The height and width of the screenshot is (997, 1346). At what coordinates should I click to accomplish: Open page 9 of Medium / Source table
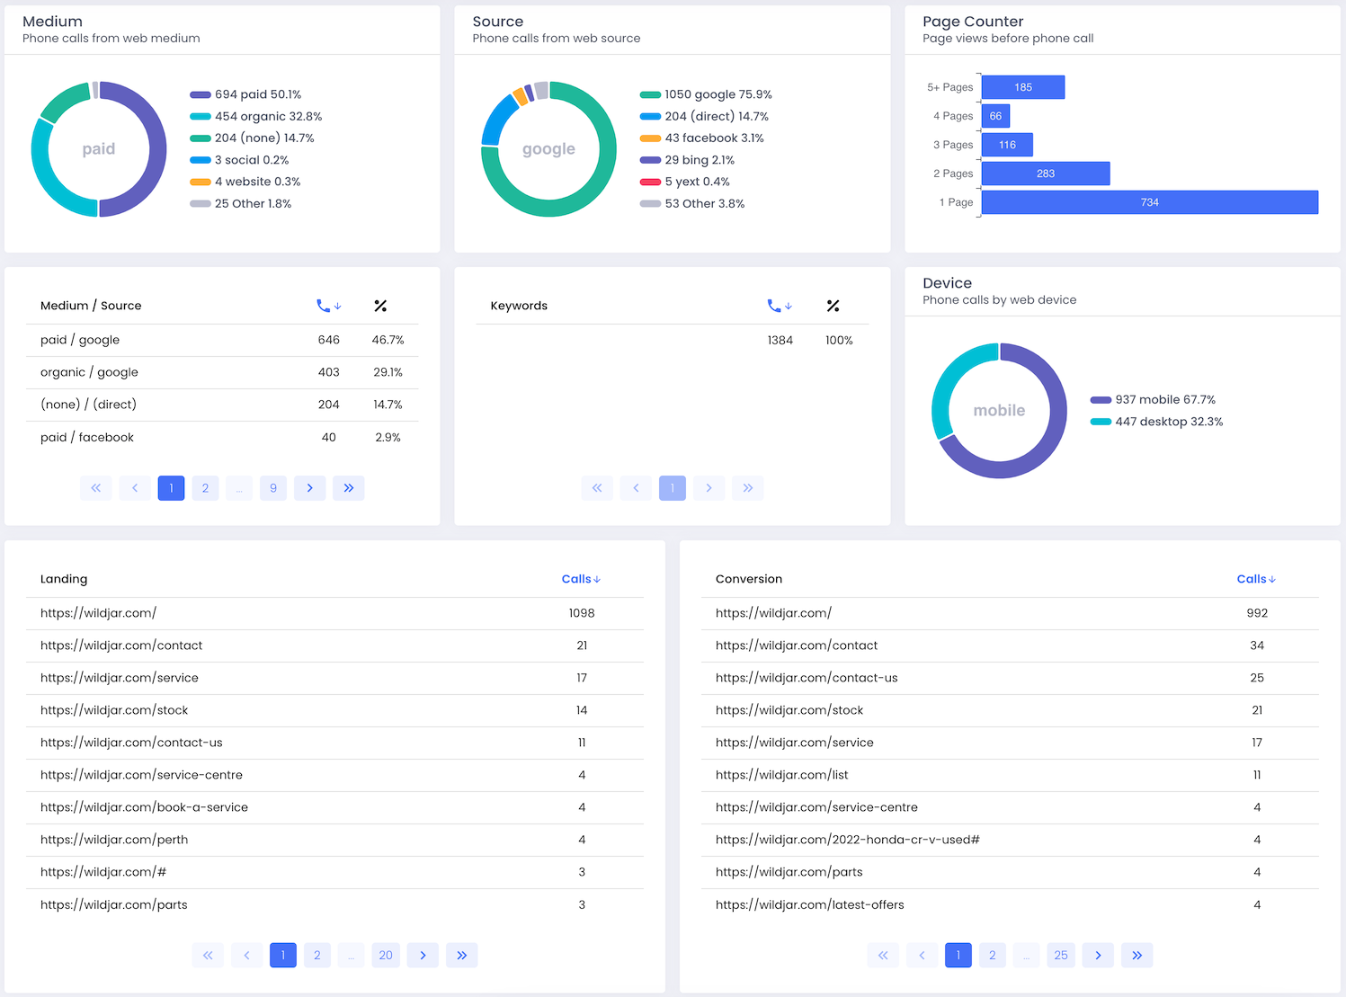click(273, 488)
